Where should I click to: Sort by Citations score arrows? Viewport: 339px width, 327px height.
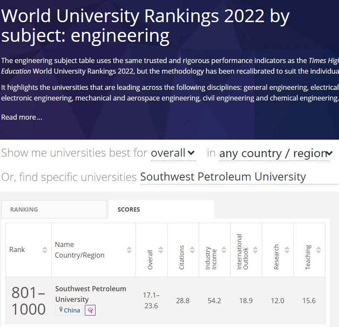192,250
